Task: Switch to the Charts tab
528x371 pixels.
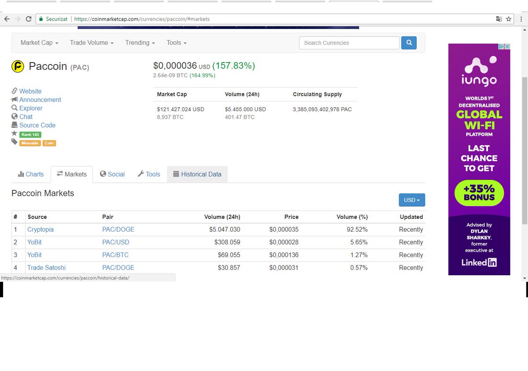Action: click(x=31, y=174)
